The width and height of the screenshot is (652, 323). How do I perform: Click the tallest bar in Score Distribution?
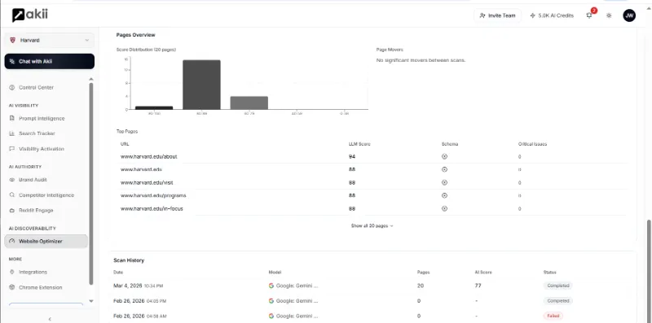(201, 85)
